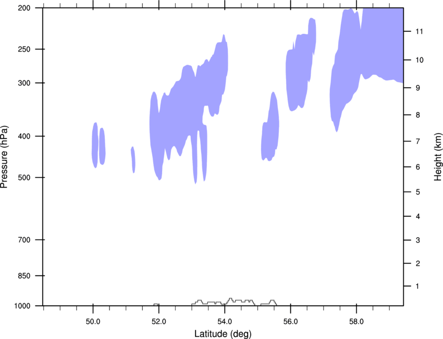Click the 'Height (km)' axis title

[x=438, y=156]
